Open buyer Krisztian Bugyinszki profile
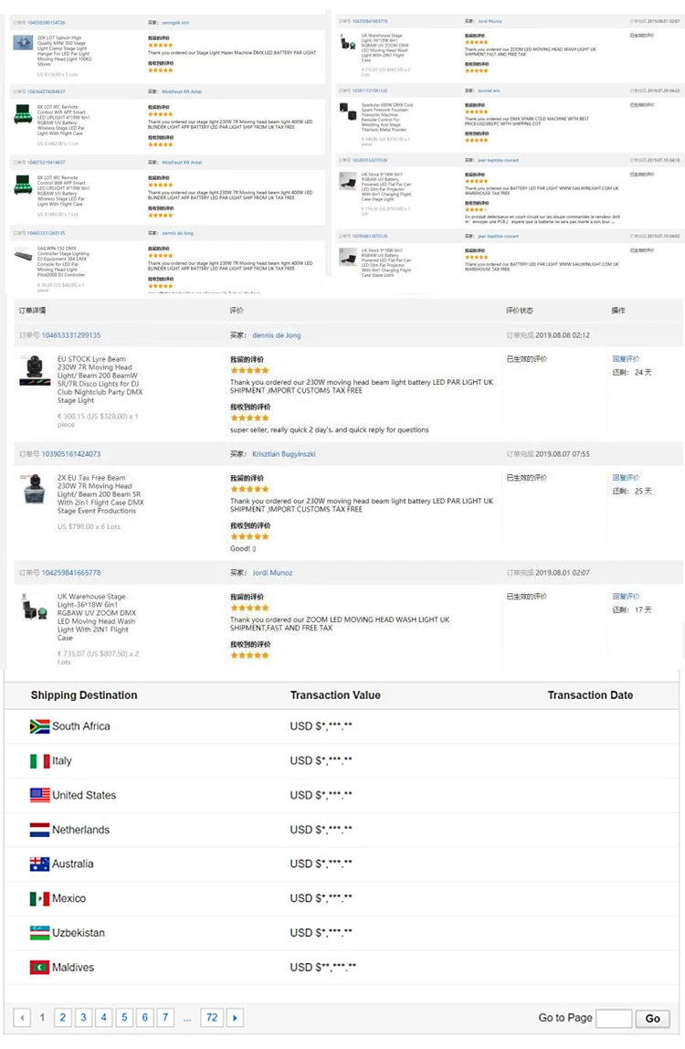 tap(283, 454)
